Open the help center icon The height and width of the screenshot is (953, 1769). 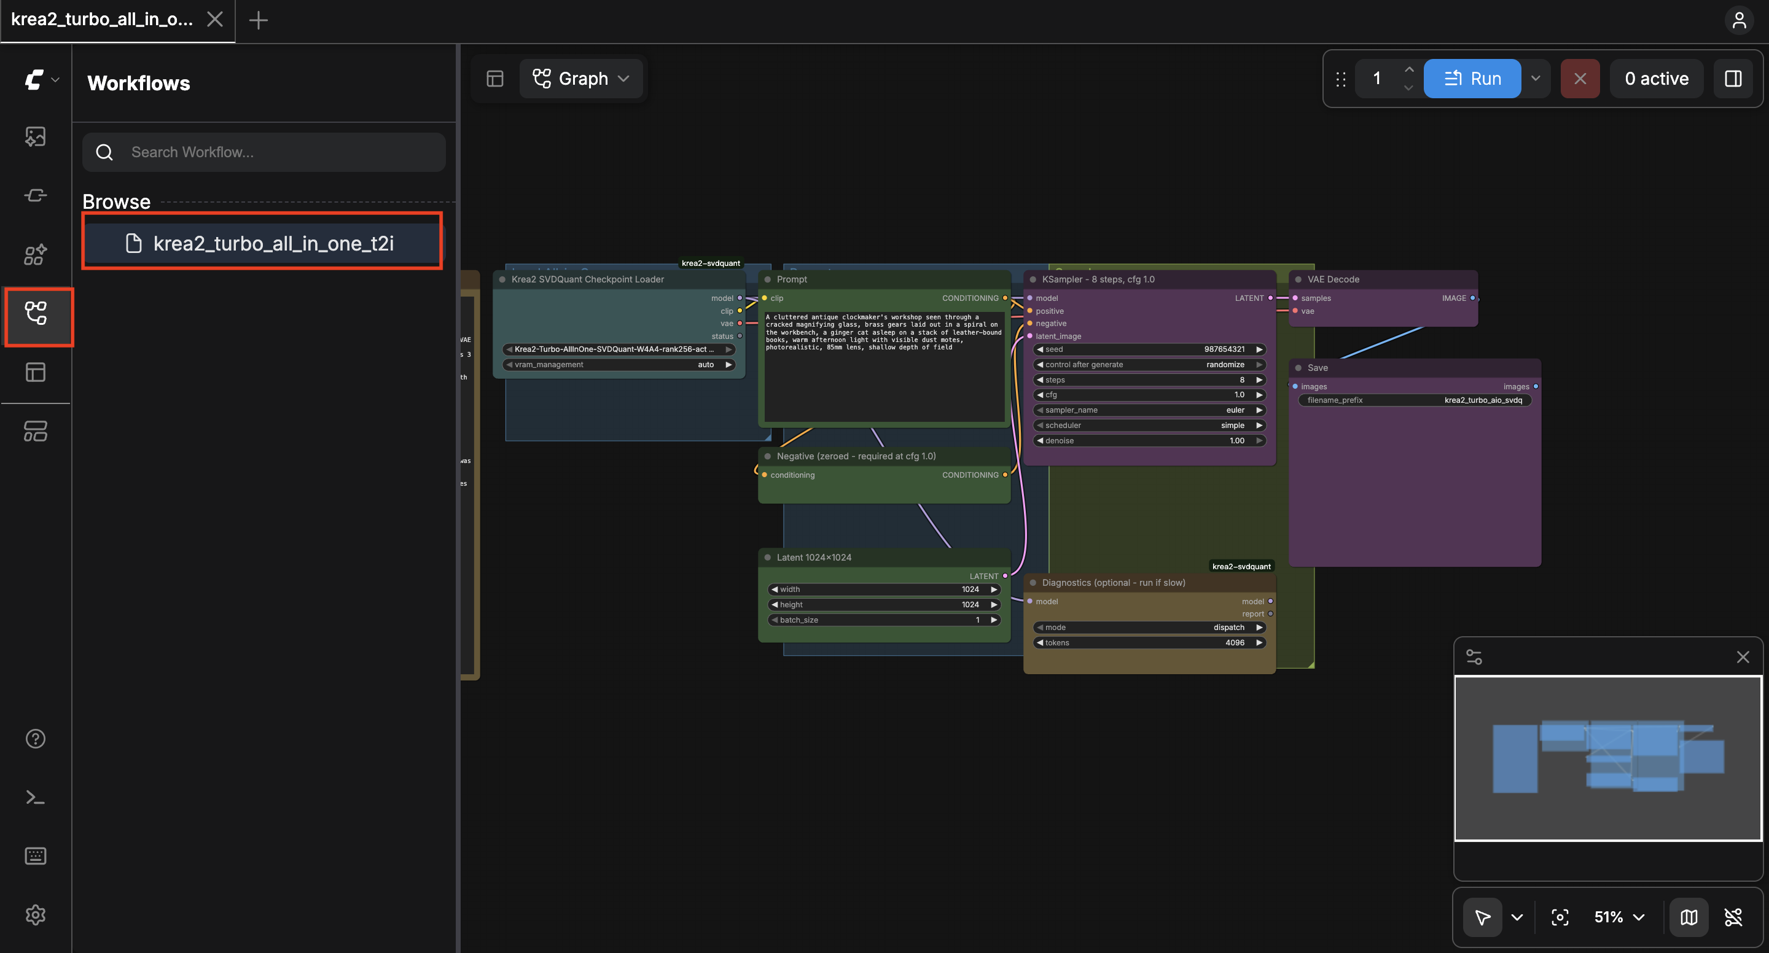tap(36, 739)
